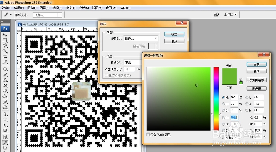Screen dimensions: 276x152
Task: Select the Pen tool
Action: (x=5, y=114)
